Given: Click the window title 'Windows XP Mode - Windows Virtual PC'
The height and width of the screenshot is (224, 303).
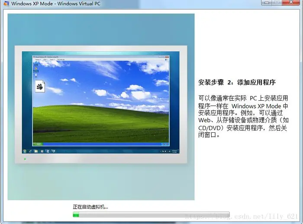Looking at the screenshot, I should (56, 3).
